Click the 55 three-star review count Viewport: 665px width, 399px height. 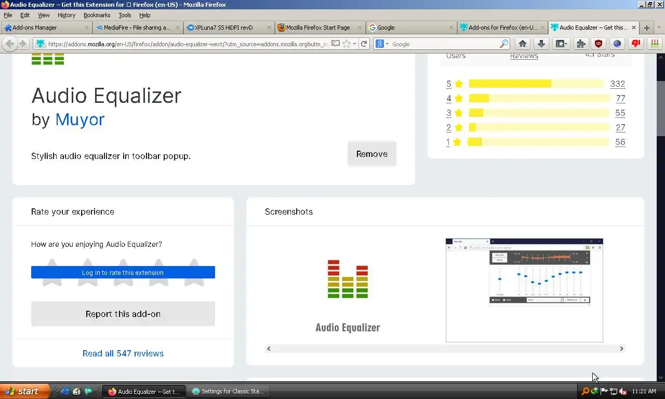(x=620, y=113)
